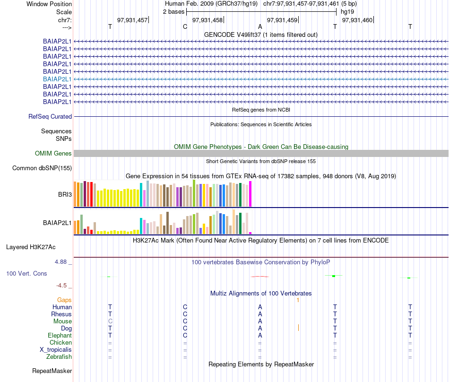Click the Elephant alignment row label
Viewport: 449px width, 382px height.
[x=60, y=335]
